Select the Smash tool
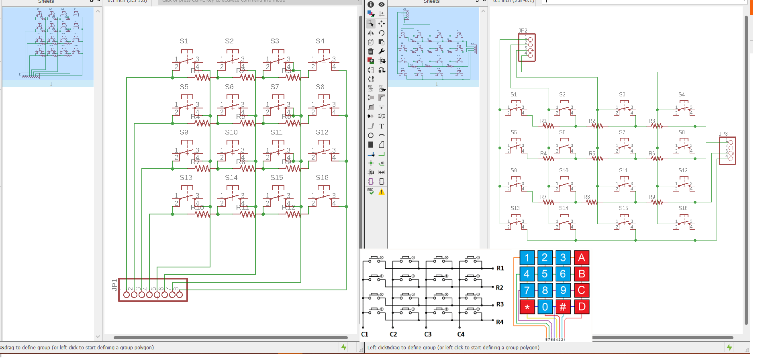 tap(371, 98)
